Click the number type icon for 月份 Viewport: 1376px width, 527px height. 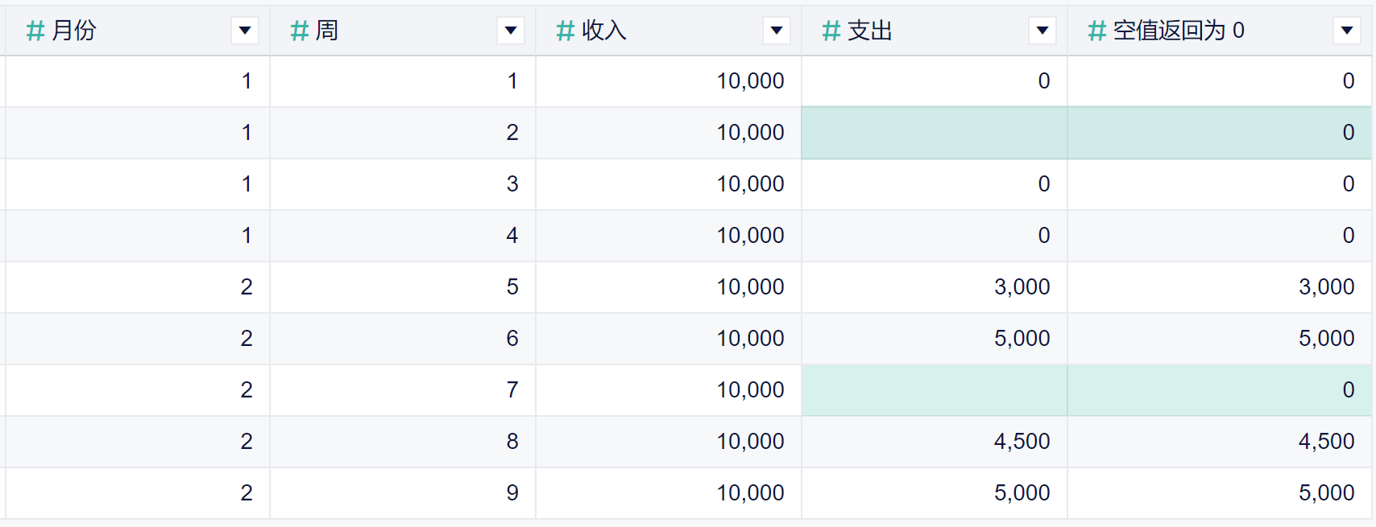click(35, 31)
